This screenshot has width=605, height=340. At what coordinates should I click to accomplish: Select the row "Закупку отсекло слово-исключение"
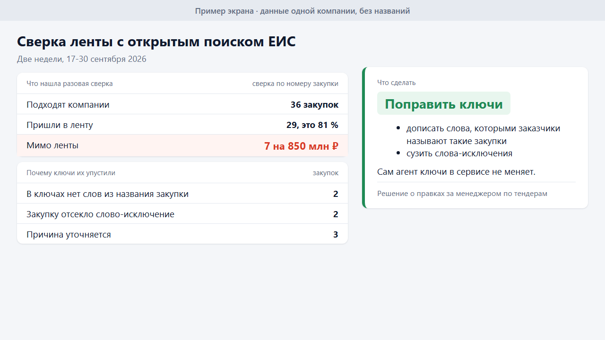(182, 214)
